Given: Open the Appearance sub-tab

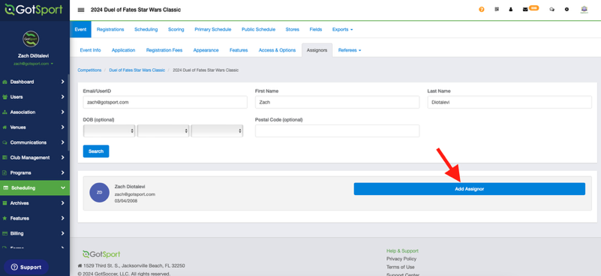Looking at the screenshot, I should coord(206,50).
